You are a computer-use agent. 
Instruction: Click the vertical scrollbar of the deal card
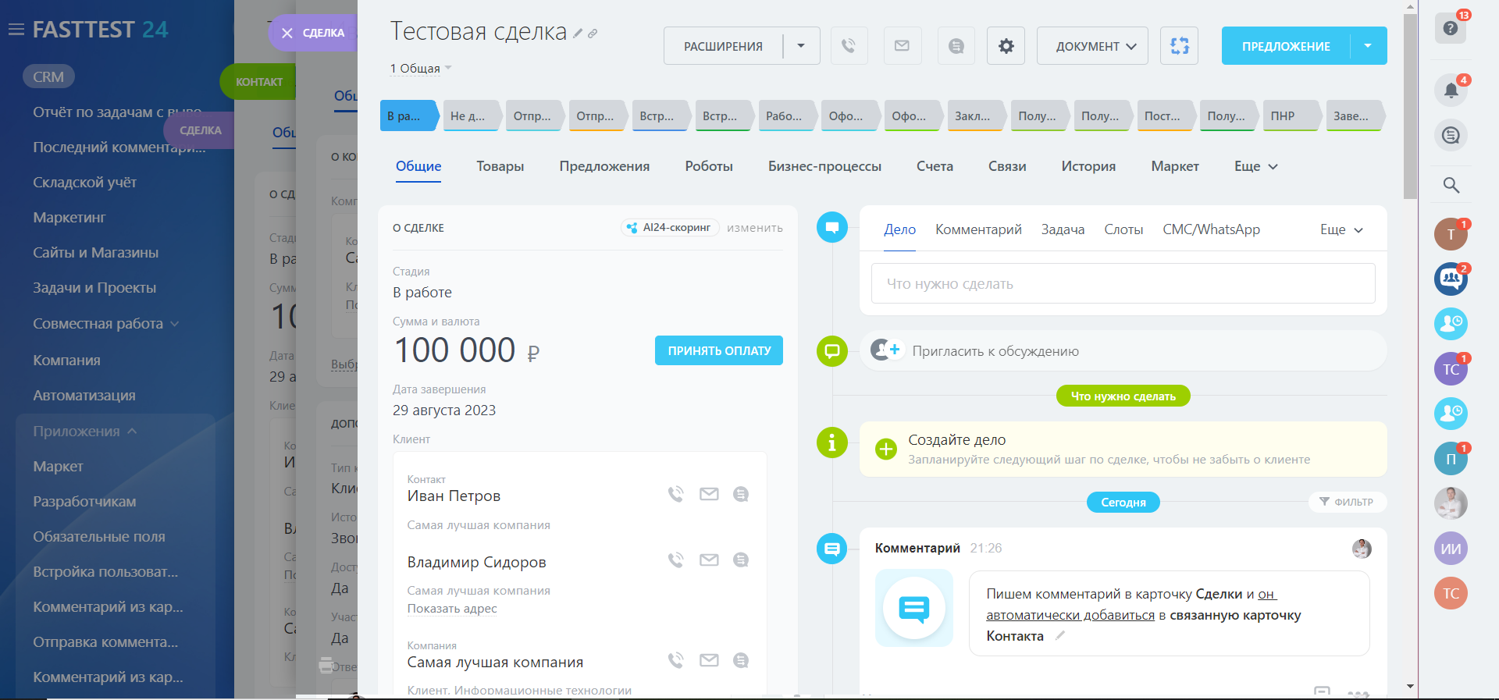tap(1410, 105)
